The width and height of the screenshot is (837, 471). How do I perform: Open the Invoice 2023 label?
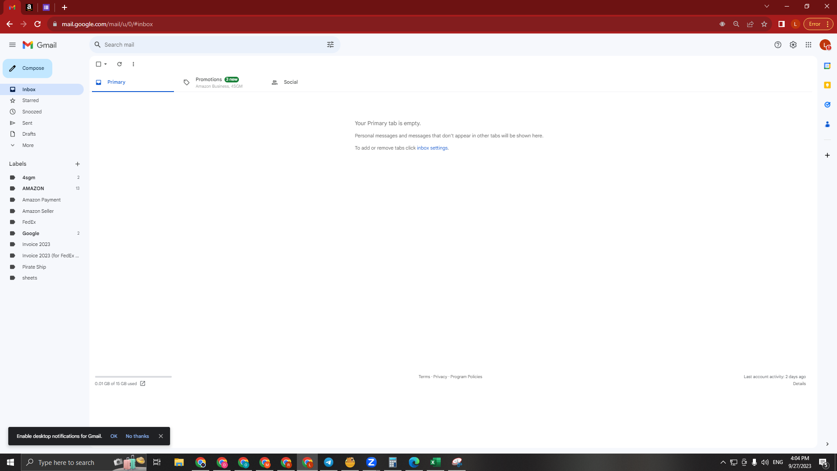pos(42,244)
